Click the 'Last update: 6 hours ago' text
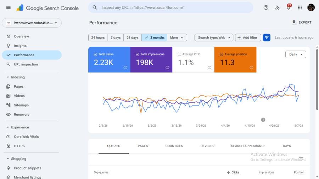 click(294, 37)
